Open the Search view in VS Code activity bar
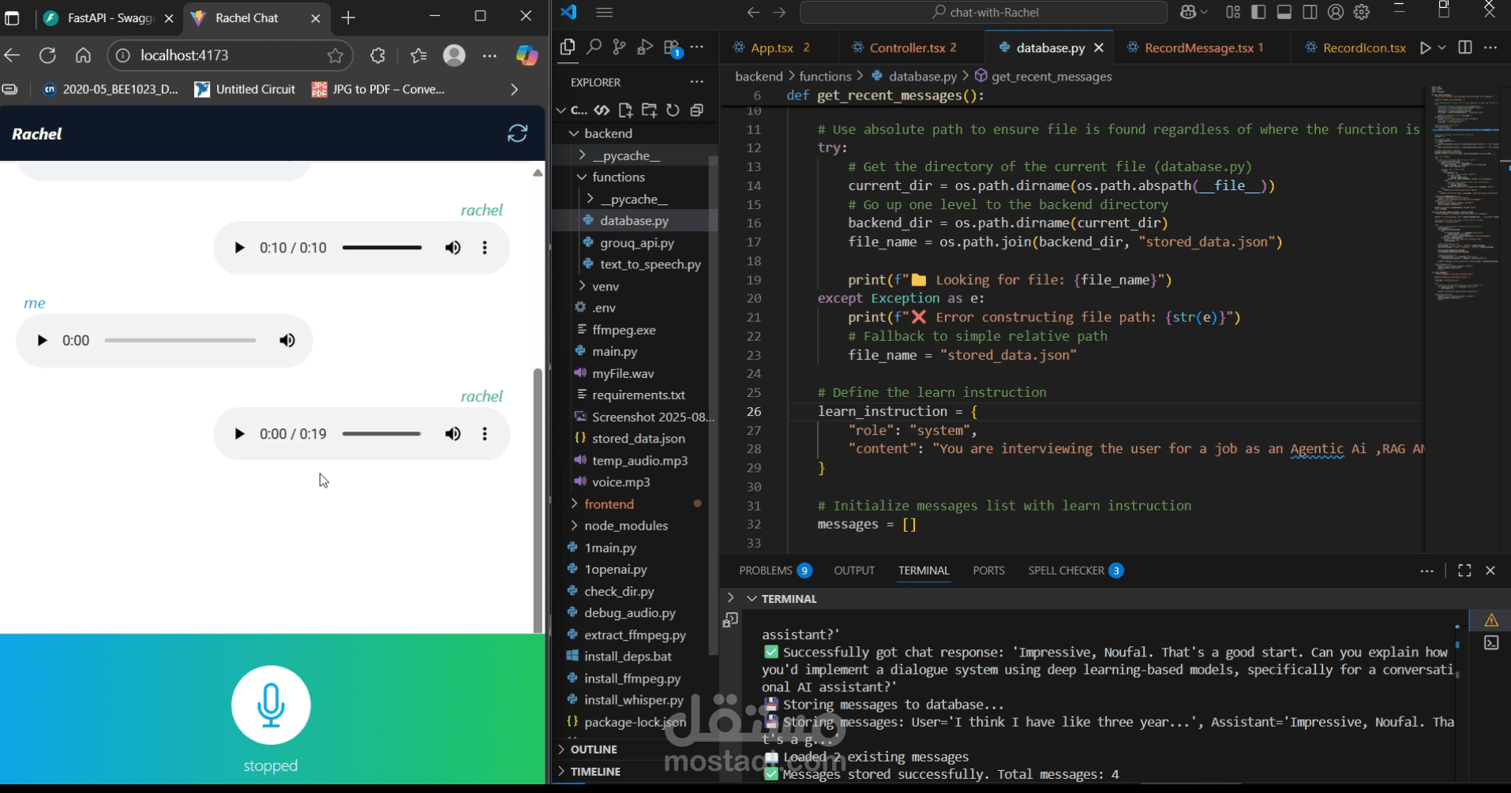The width and height of the screenshot is (1511, 793). click(x=594, y=47)
